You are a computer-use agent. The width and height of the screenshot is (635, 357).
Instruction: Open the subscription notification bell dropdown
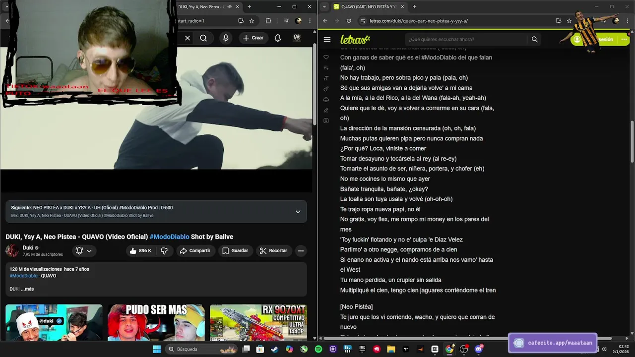coord(83,251)
